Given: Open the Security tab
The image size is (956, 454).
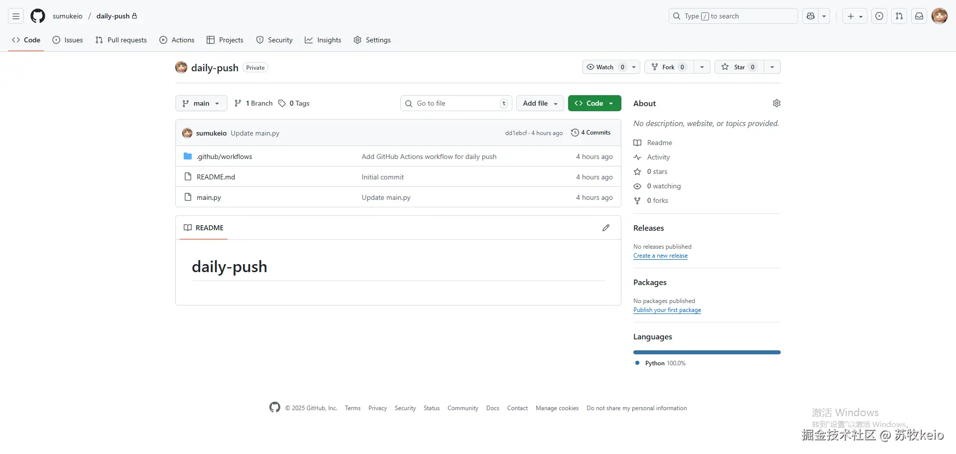Looking at the screenshot, I should click(x=274, y=40).
